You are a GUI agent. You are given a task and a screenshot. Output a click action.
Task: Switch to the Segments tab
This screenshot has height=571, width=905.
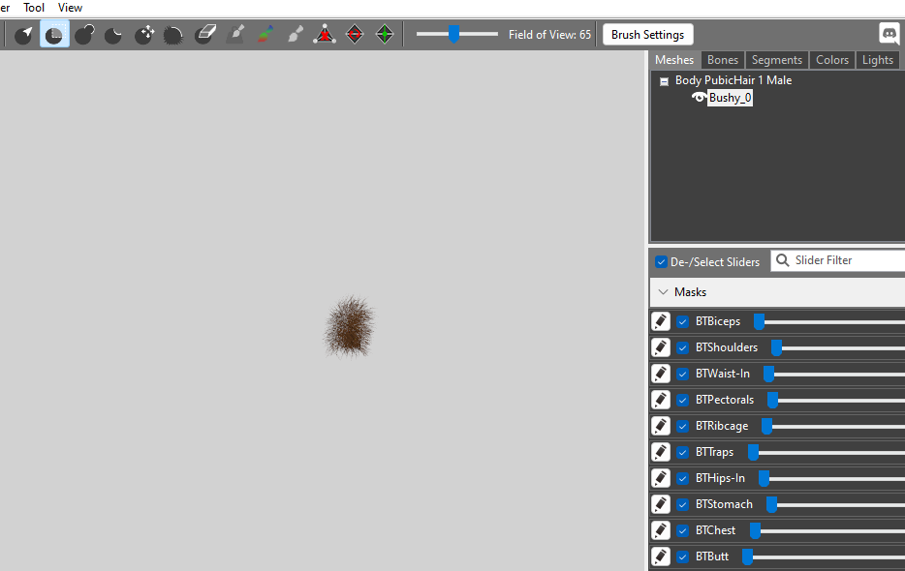[777, 60]
